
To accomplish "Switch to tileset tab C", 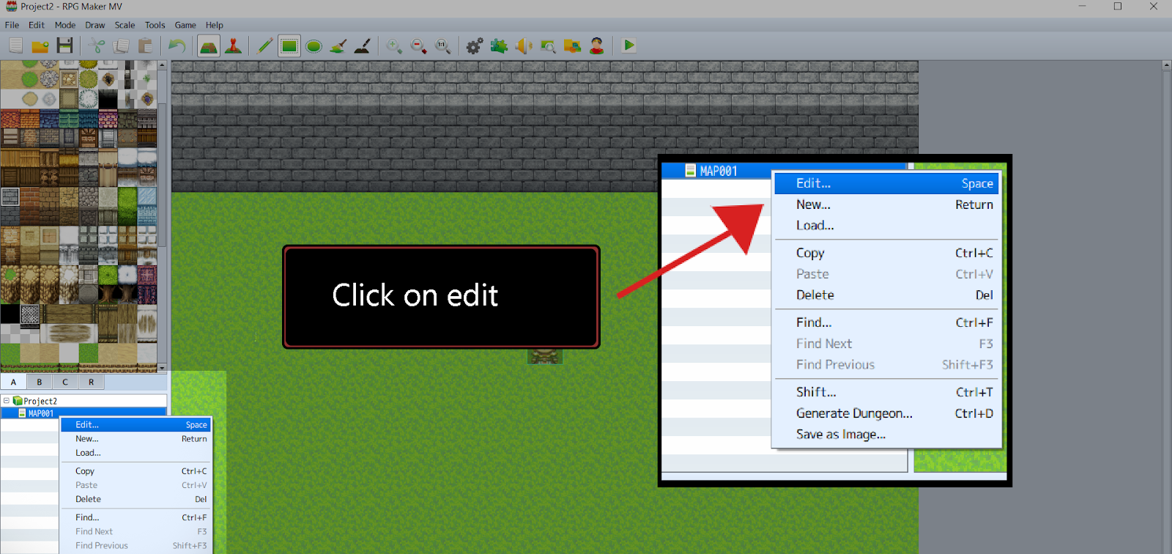I will (x=65, y=382).
